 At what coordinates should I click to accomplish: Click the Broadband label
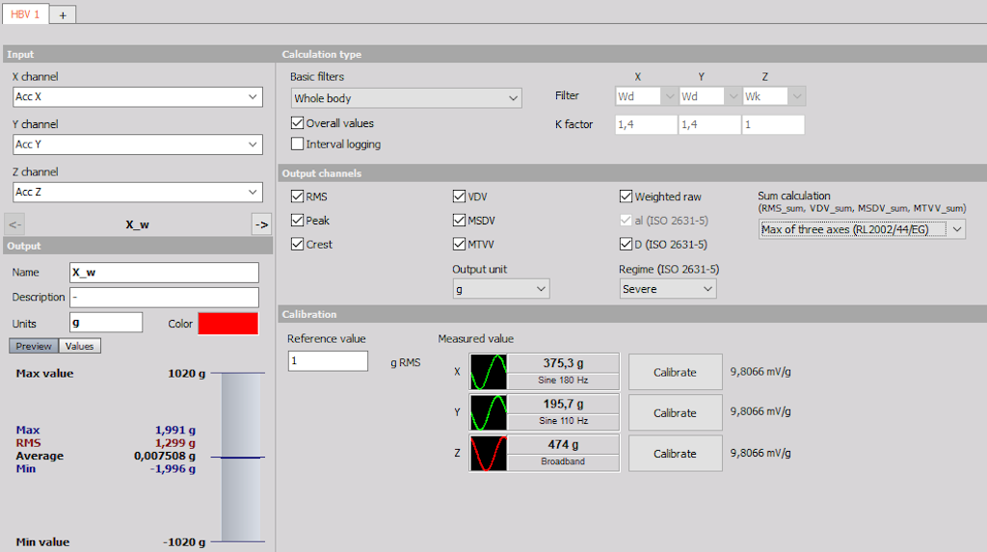pos(563,461)
